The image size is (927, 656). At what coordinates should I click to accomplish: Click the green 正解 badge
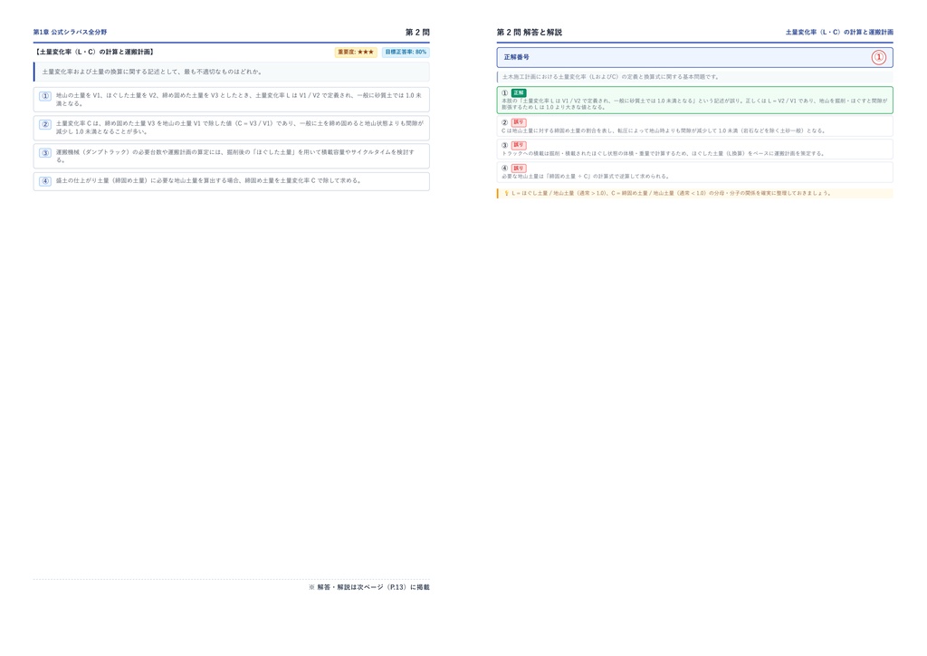coord(519,92)
